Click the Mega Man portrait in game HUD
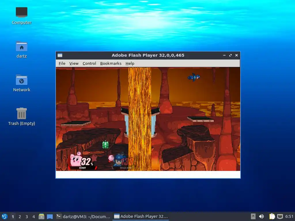 click(x=119, y=160)
